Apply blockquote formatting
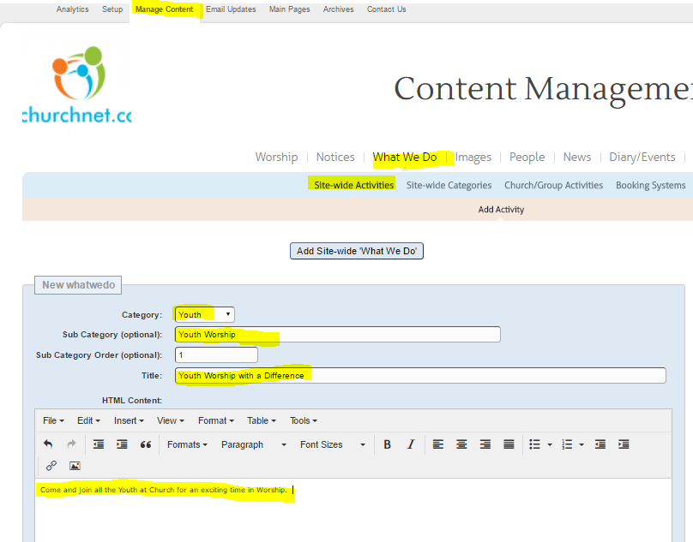This screenshot has height=542, width=693. [146, 444]
